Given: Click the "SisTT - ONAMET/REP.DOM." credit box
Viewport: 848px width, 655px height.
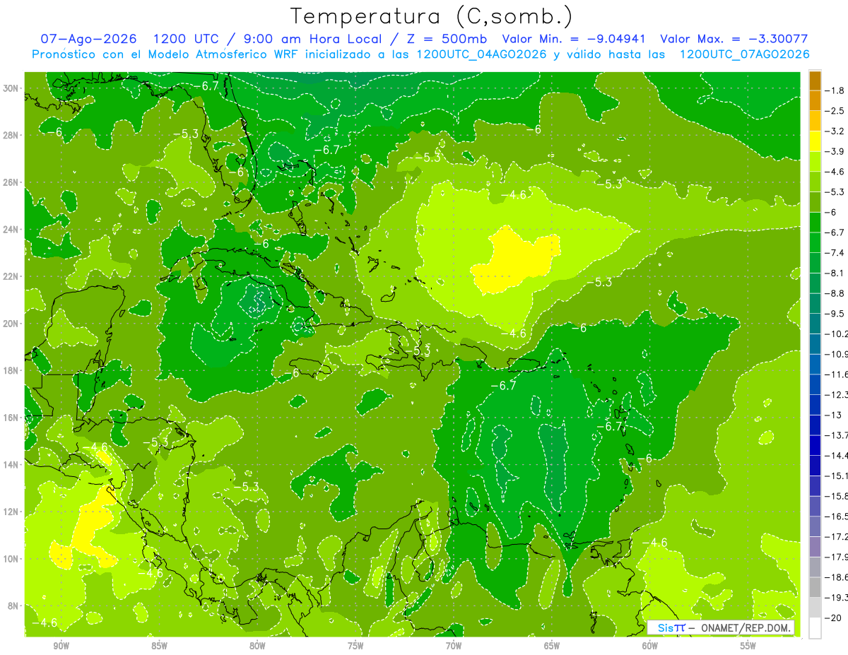Looking at the screenshot, I should pos(721,627).
